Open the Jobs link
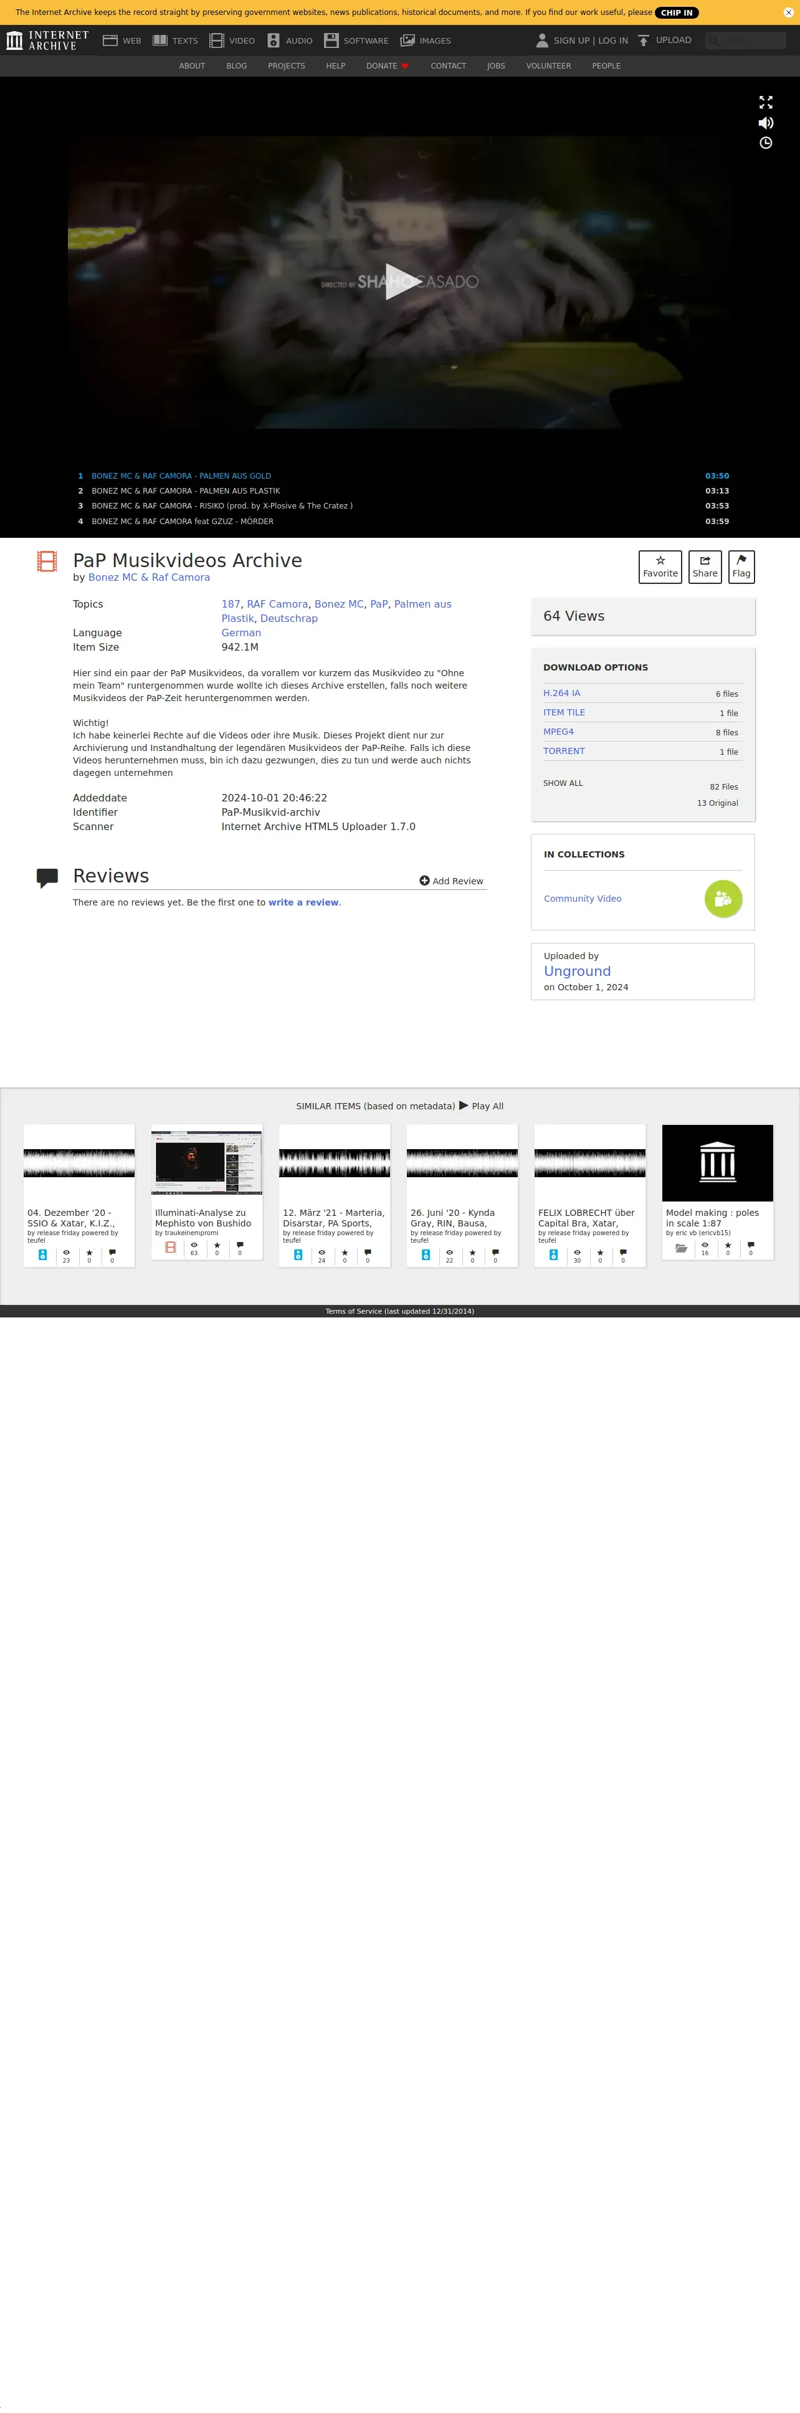Screen dimensions: 800x2413 495,65
